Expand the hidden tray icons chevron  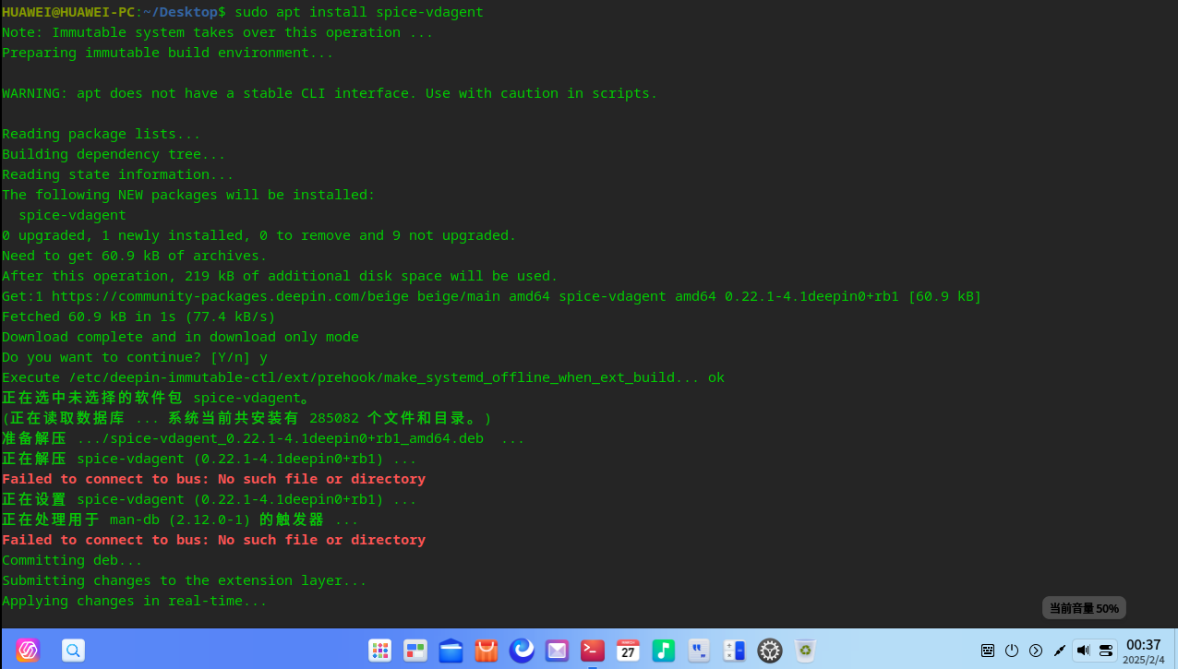1034,650
